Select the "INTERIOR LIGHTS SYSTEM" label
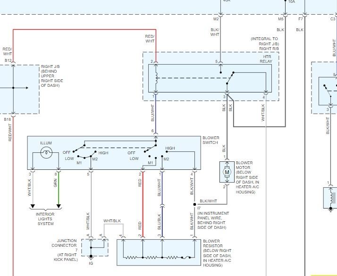The width and height of the screenshot is (337, 276). (45, 219)
